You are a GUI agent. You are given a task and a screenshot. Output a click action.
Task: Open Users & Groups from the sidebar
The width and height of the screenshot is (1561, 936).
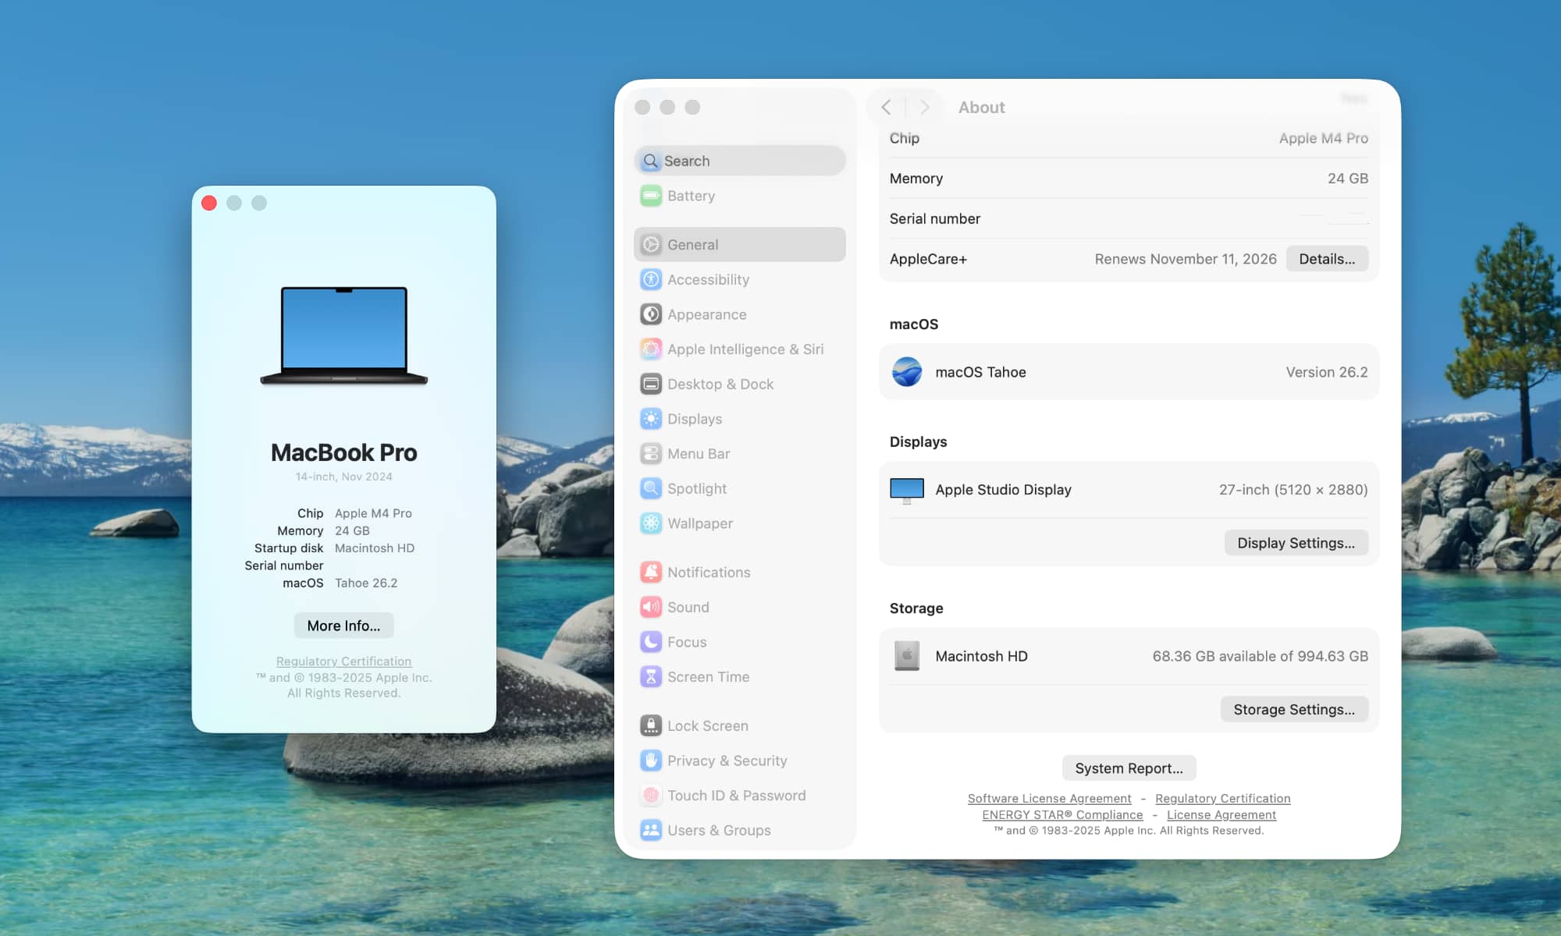[651, 830]
